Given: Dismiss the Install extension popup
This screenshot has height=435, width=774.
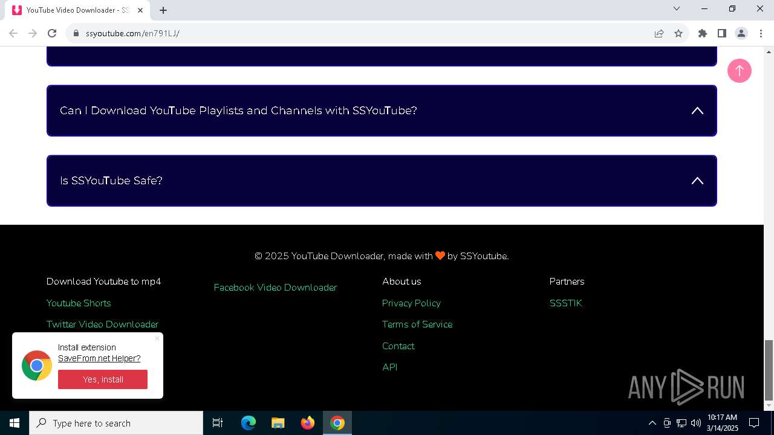Looking at the screenshot, I should pos(157,338).
